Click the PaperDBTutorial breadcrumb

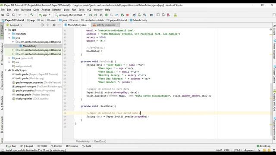click(13, 20)
